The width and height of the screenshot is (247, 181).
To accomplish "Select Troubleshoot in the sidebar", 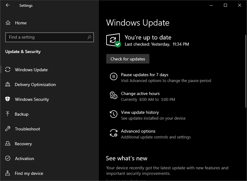I will coord(50,129).
